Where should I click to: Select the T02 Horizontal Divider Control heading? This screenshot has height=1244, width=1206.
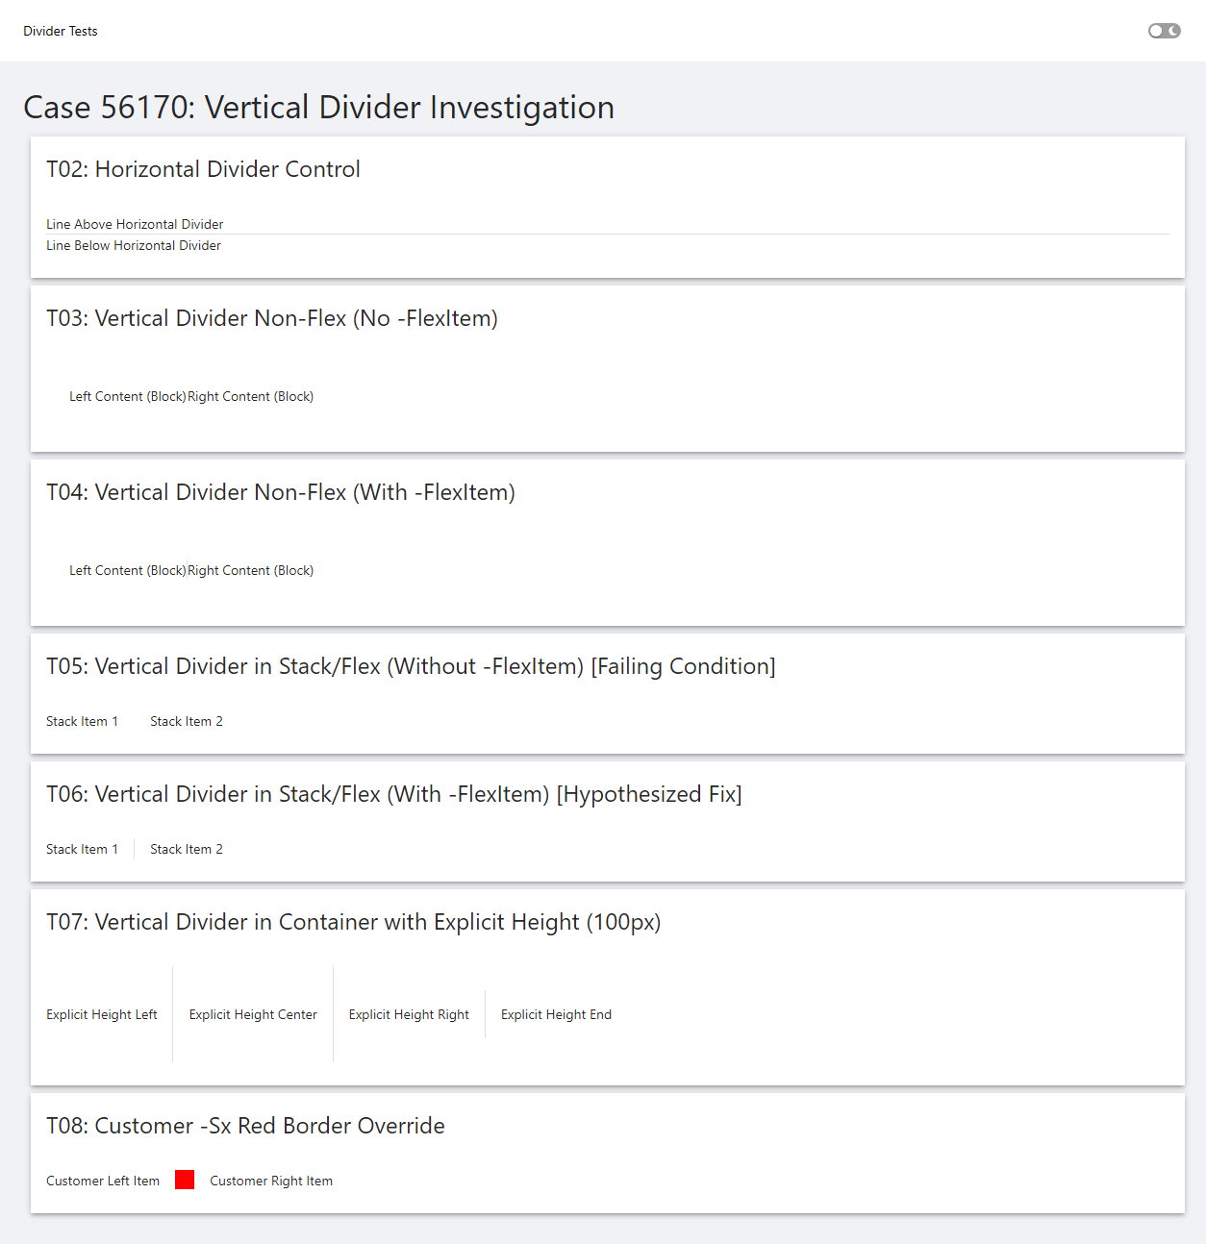click(203, 169)
